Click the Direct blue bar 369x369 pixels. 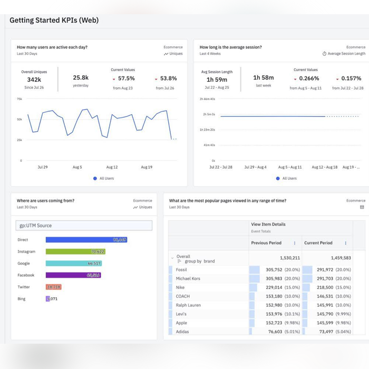[86, 240]
